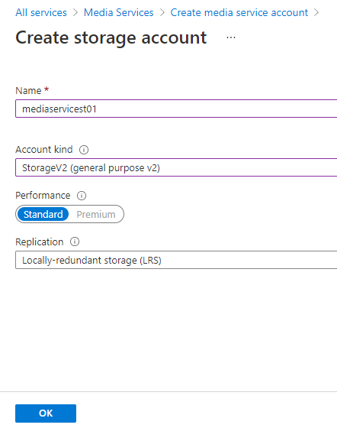Show Performance info icon tooltip

coord(82,196)
